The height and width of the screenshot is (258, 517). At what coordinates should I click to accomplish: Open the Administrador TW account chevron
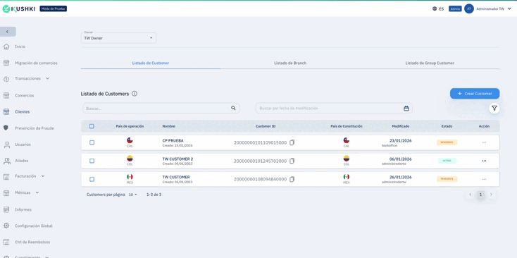[509, 9]
